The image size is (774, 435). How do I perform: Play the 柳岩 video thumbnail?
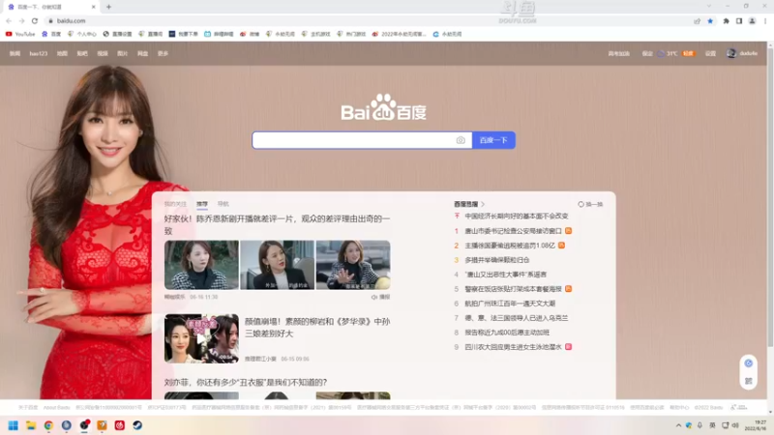pos(201,338)
